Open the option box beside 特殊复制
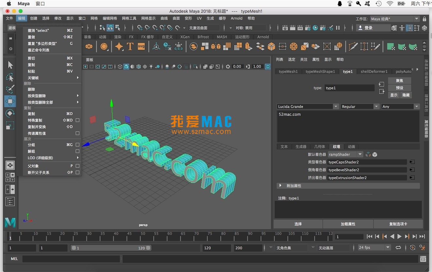The image size is (432, 272). (x=78, y=120)
